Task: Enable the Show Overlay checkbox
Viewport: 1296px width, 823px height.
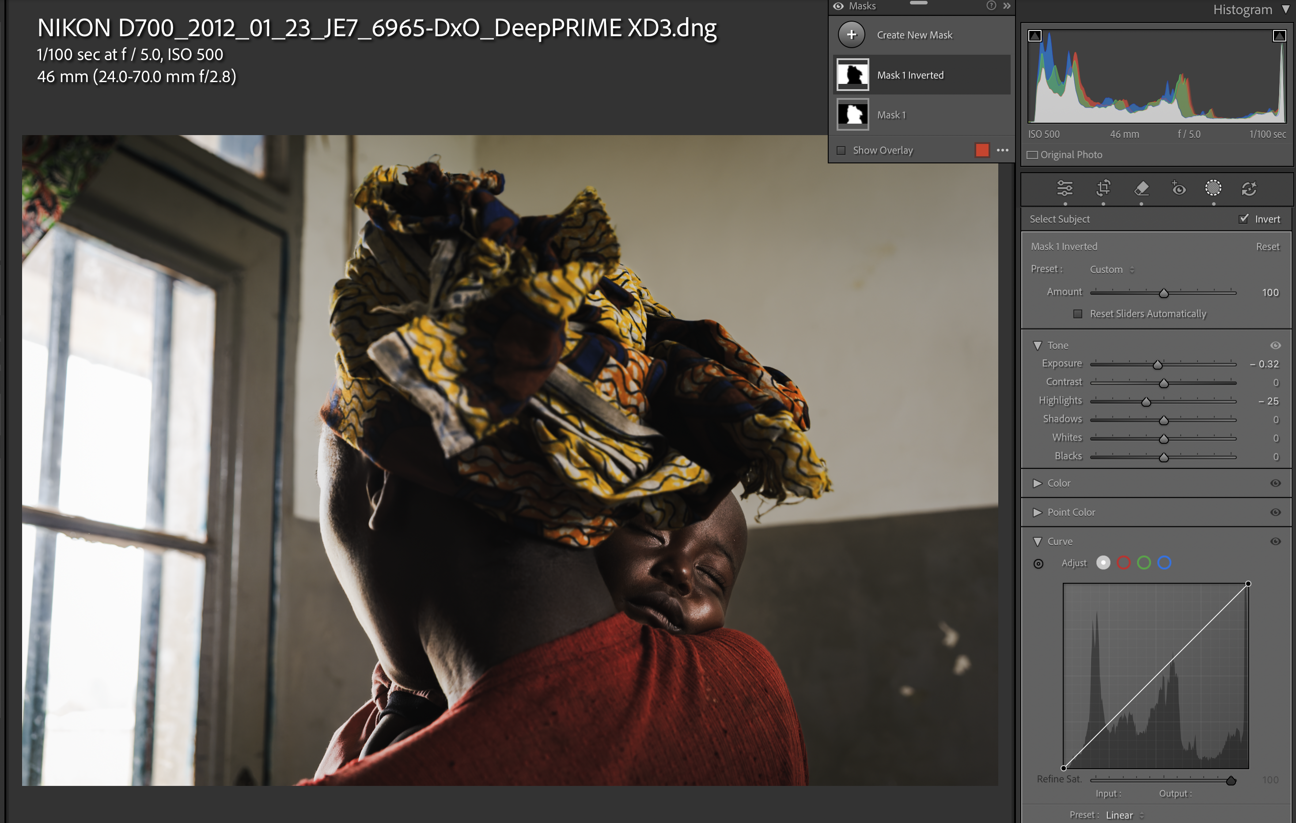Action: pos(841,150)
